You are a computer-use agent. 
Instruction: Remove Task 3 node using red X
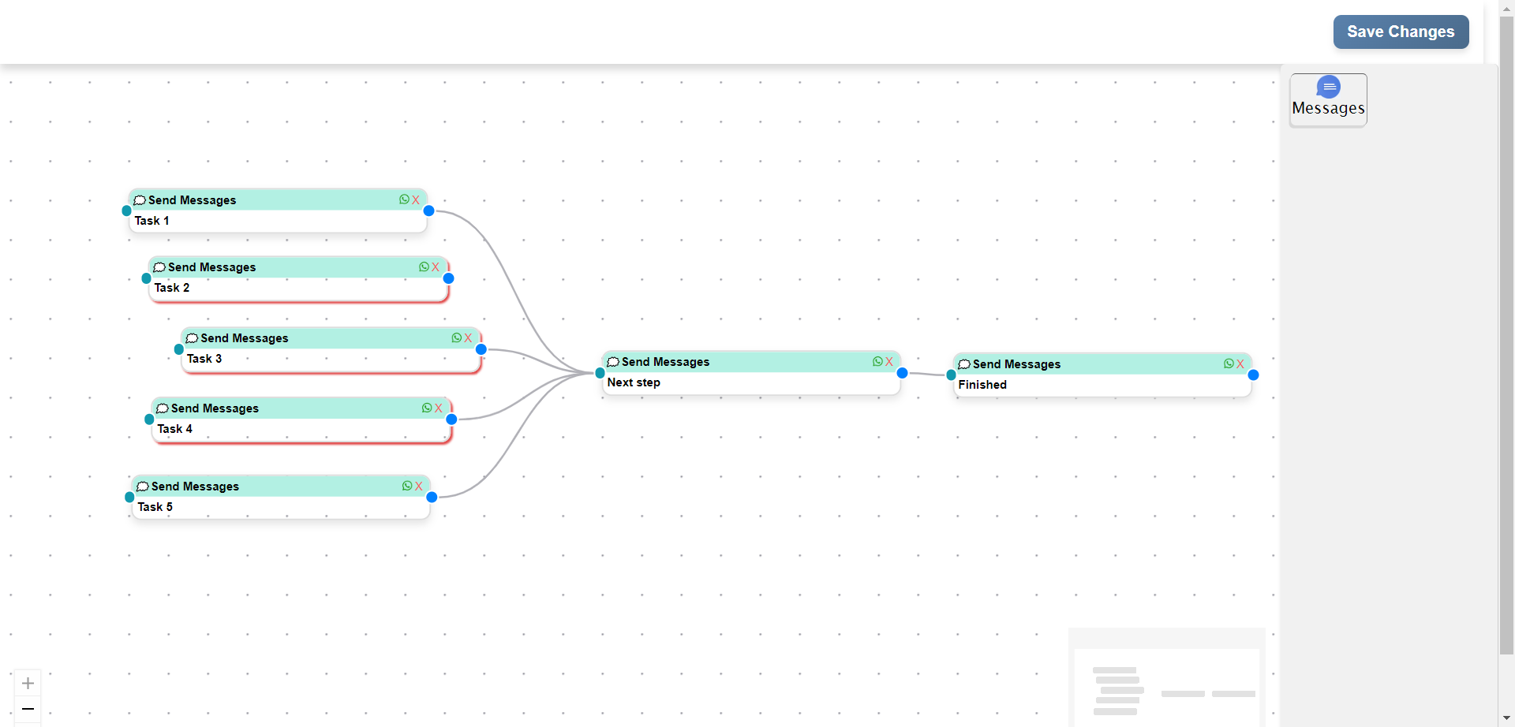pos(468,338)
